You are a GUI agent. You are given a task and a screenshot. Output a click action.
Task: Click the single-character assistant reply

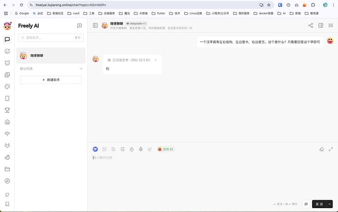(108, 69)
